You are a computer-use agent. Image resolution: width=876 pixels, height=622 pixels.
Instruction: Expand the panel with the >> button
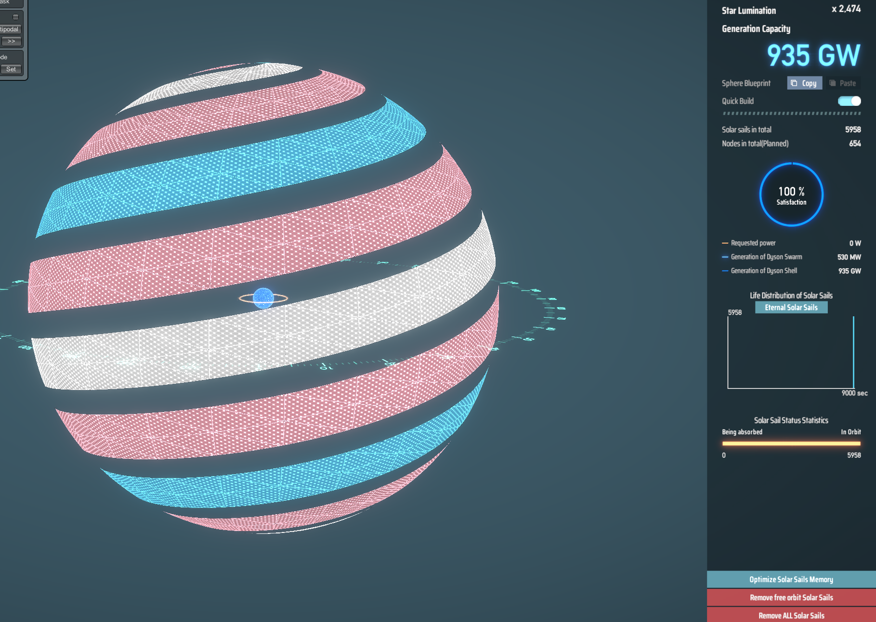[12, 41]
